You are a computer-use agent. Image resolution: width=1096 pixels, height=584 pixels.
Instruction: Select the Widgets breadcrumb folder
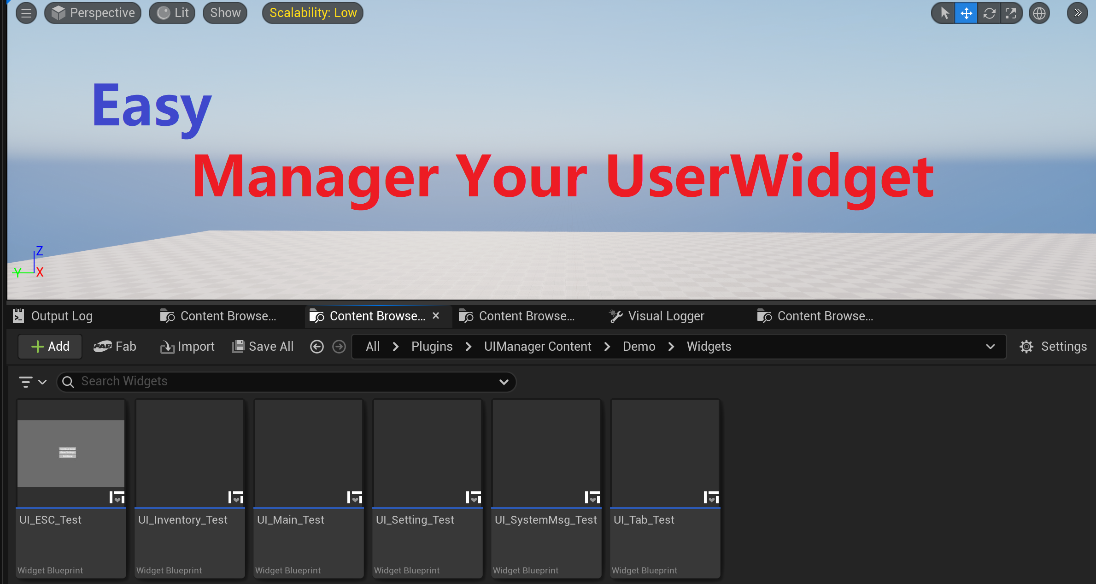[709, 347]
